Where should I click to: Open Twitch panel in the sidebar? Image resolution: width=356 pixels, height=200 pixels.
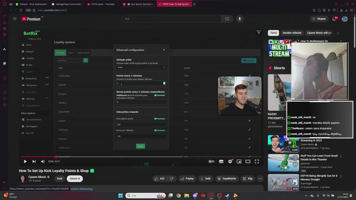4,64
